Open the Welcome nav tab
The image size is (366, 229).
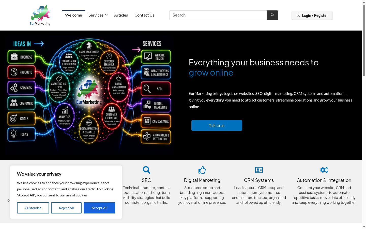(x=73, y=15)
